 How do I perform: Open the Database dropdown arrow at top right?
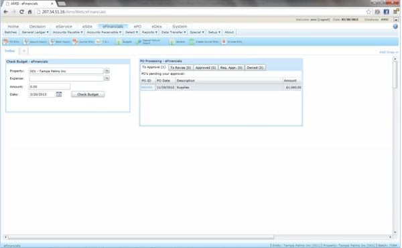tap(396, 19)
